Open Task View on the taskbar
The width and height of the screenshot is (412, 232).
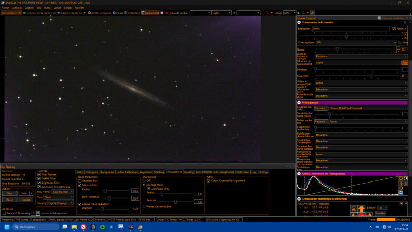coord(65,227)
